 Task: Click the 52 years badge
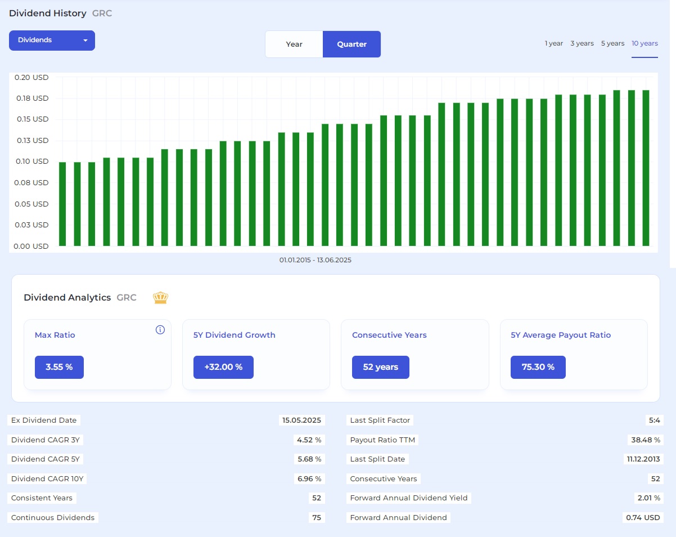tap(381, 367)
